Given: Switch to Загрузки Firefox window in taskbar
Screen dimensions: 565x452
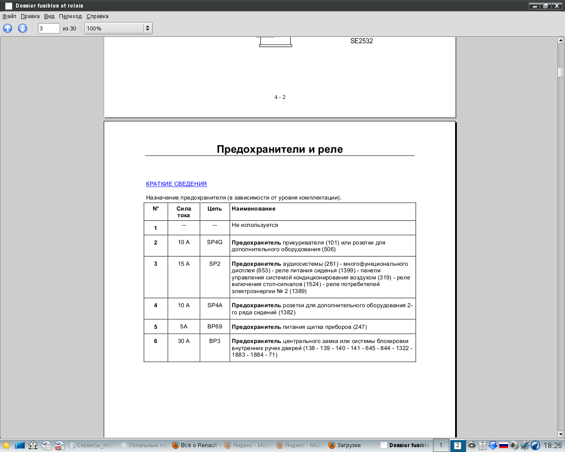Looking at the screenshot, I should point(353,445).
